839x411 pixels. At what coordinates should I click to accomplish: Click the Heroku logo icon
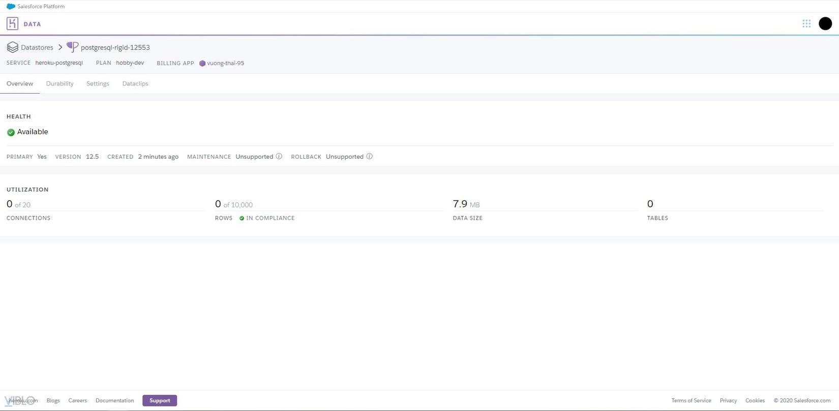click(x=13, y=23)
